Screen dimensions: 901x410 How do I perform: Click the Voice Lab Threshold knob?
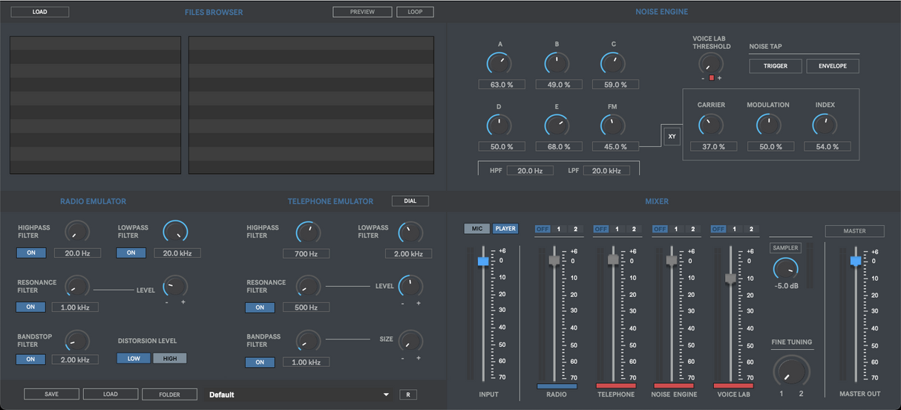tap(711, 64)
